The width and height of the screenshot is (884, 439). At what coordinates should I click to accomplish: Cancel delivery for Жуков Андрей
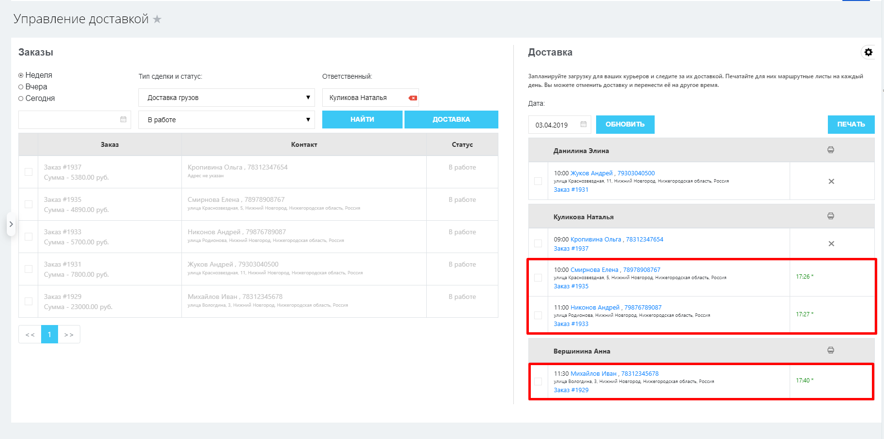point(831,182)
